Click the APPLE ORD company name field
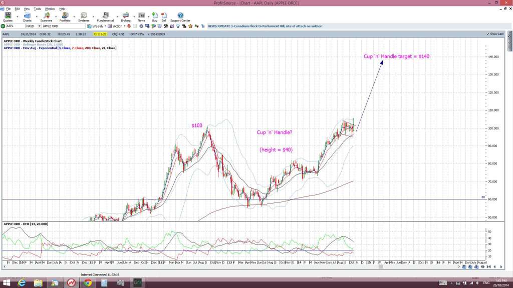513x288 pixels. click(x=64, y=26)
